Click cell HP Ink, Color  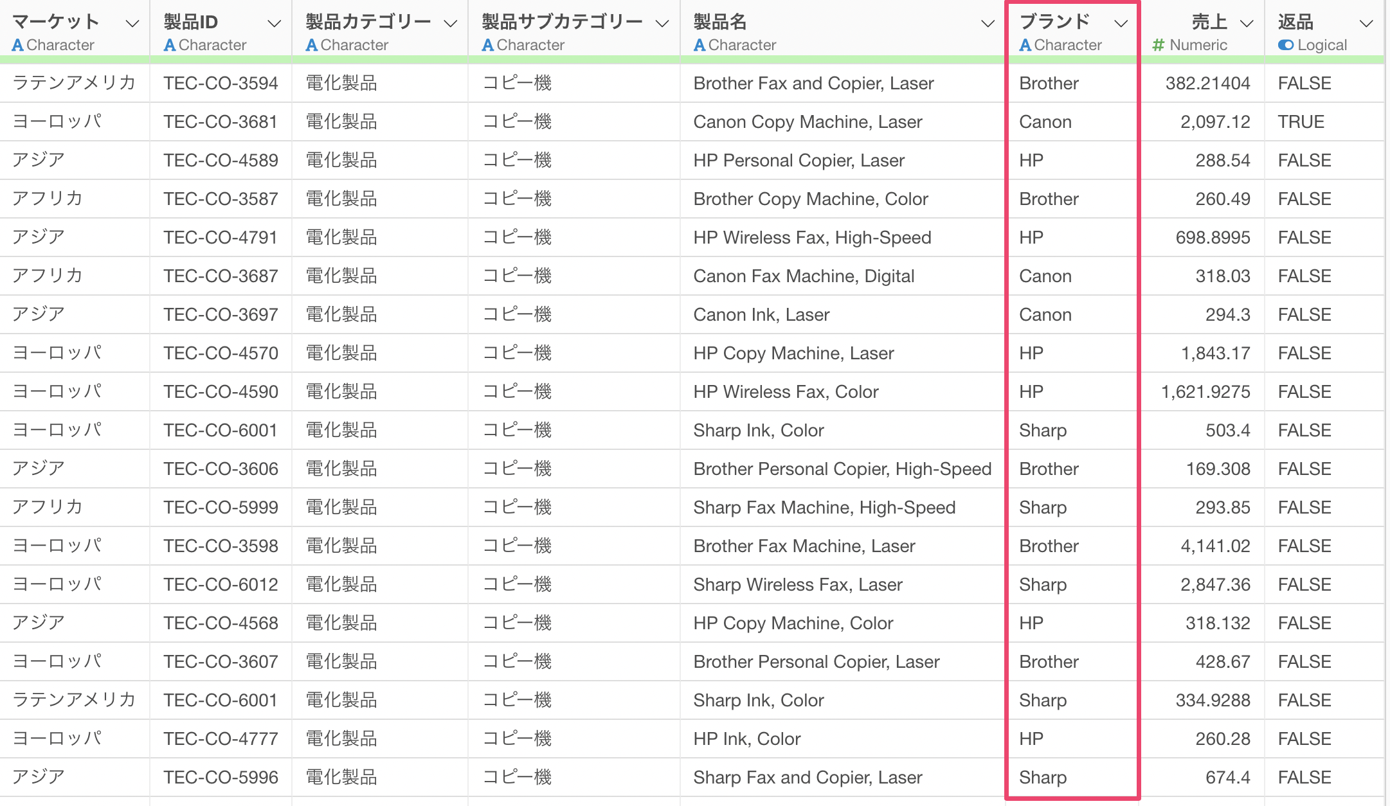747,739
